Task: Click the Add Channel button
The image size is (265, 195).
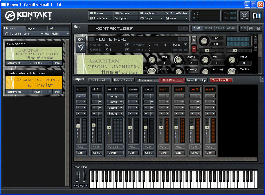Action: click(99, 80)
